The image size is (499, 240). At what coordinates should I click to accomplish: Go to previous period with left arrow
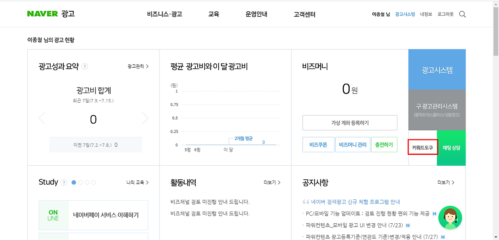click(x=42, y=119)
